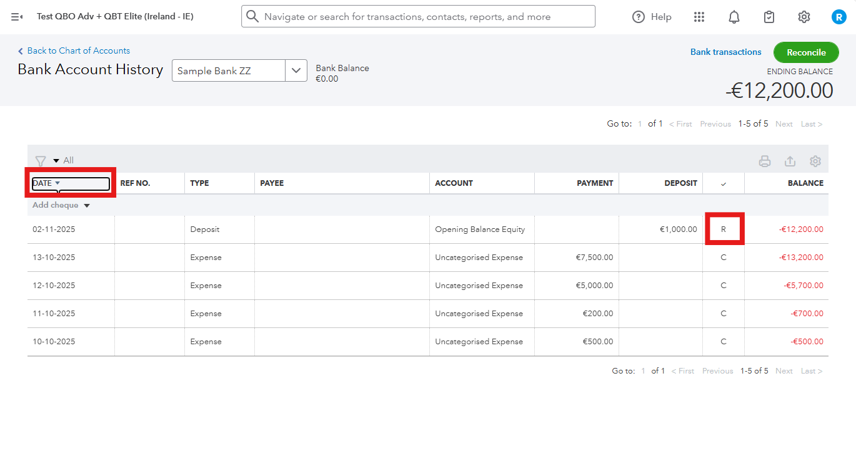Open the Sample Bank ZZ account dropdown

click(x=296, y=70)
